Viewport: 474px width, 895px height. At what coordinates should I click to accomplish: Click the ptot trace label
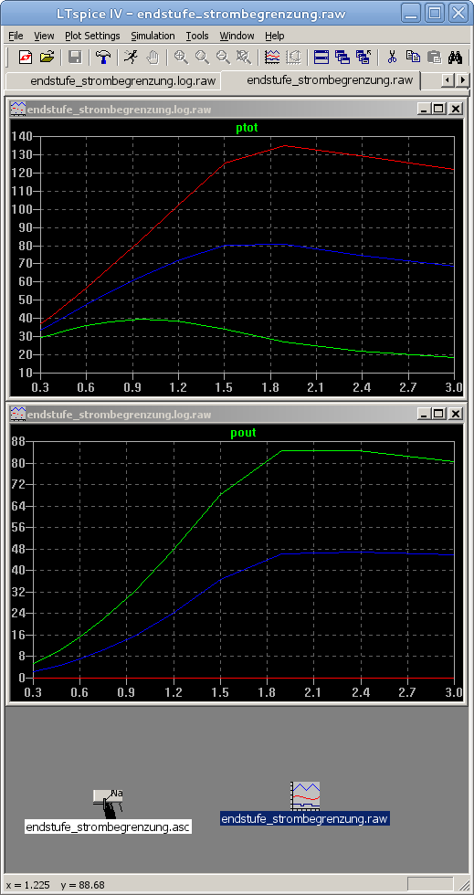point(247,128)
